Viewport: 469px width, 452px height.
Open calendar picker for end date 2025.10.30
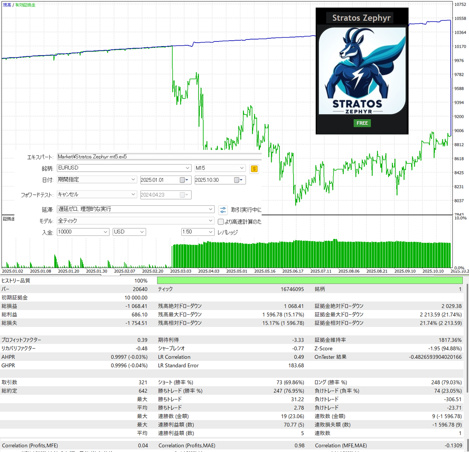point(238,180)
